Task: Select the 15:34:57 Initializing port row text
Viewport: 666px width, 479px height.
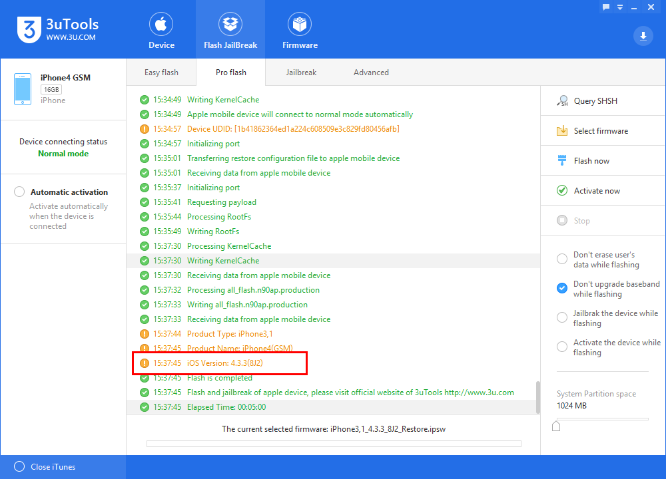Action: coord(213,144)
